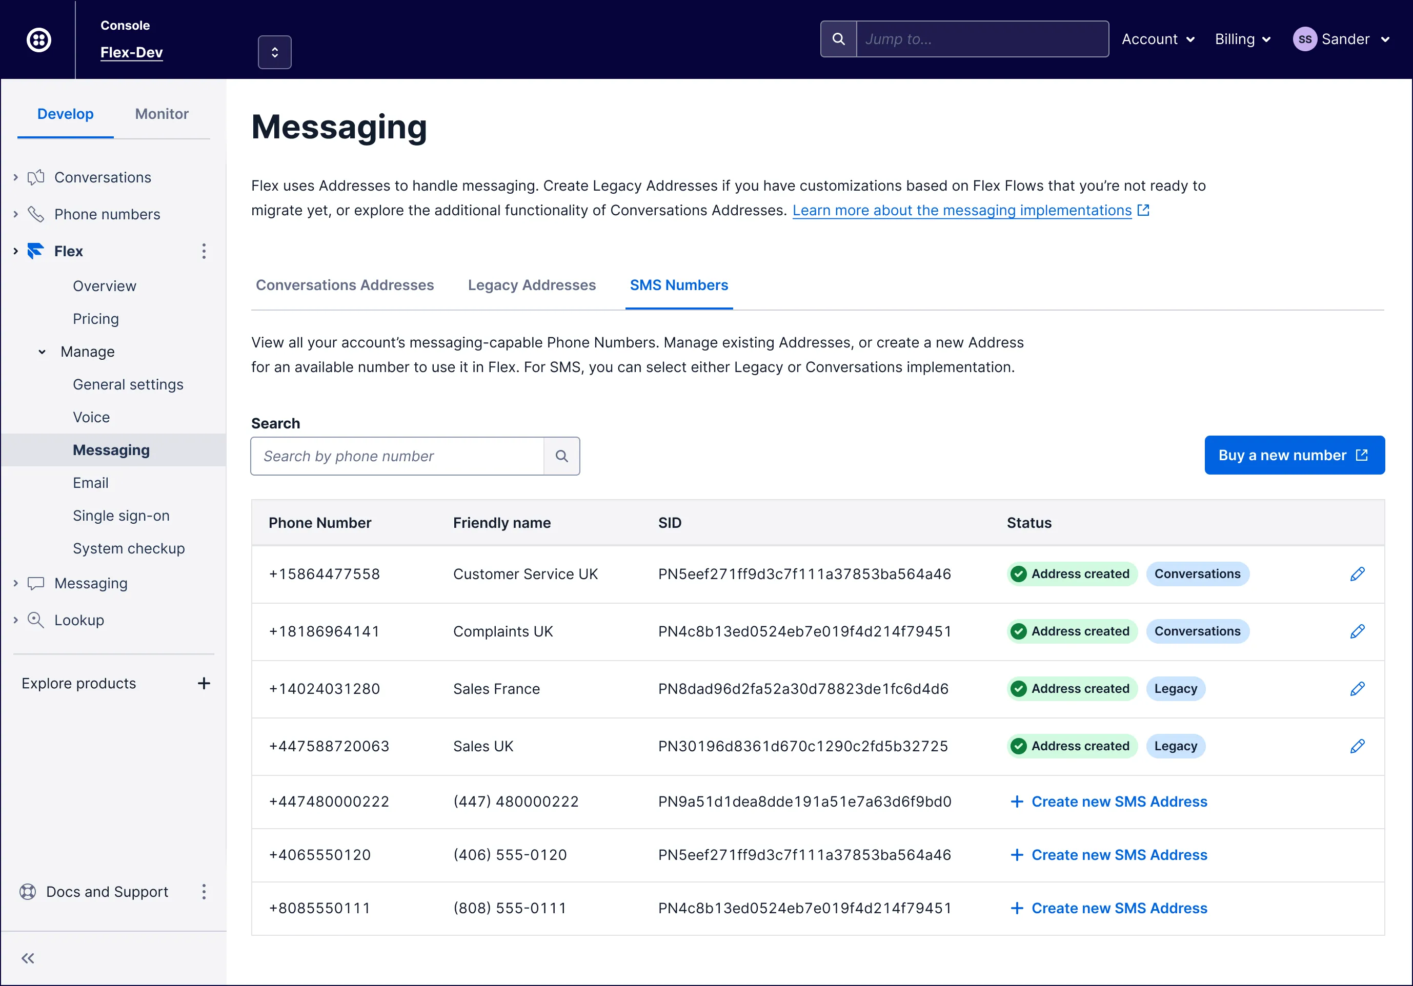Edit the Sales France number via pencil icon
Screen dimensions: 1413x986
[1358, 688]
